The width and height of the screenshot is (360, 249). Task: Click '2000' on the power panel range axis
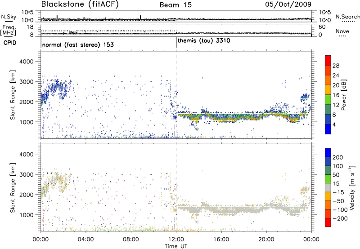[26, 102]
